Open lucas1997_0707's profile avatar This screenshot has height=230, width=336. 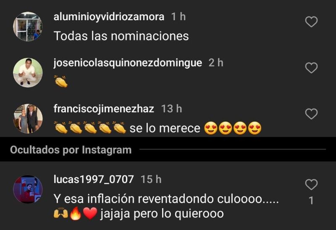[x=28, y=189]
